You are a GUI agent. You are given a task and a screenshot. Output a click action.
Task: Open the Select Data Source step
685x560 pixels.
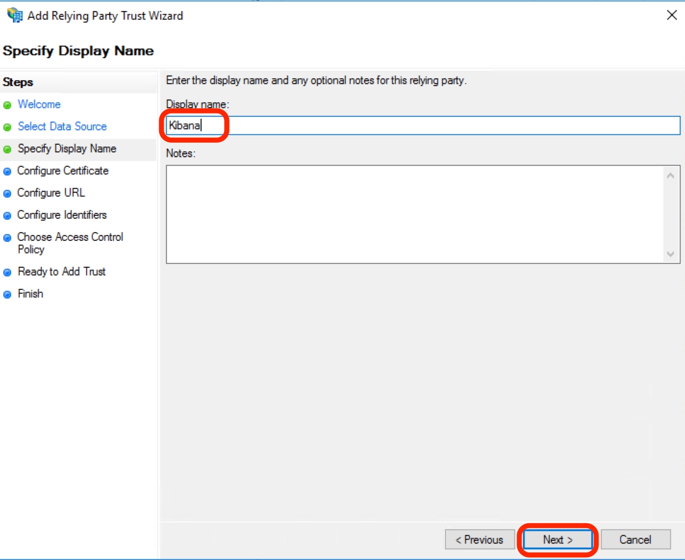(62, 126)
